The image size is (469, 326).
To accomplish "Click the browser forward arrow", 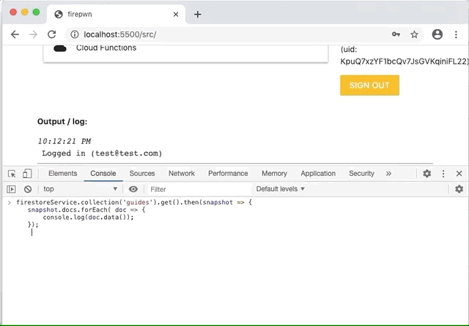I will point(33,34).
